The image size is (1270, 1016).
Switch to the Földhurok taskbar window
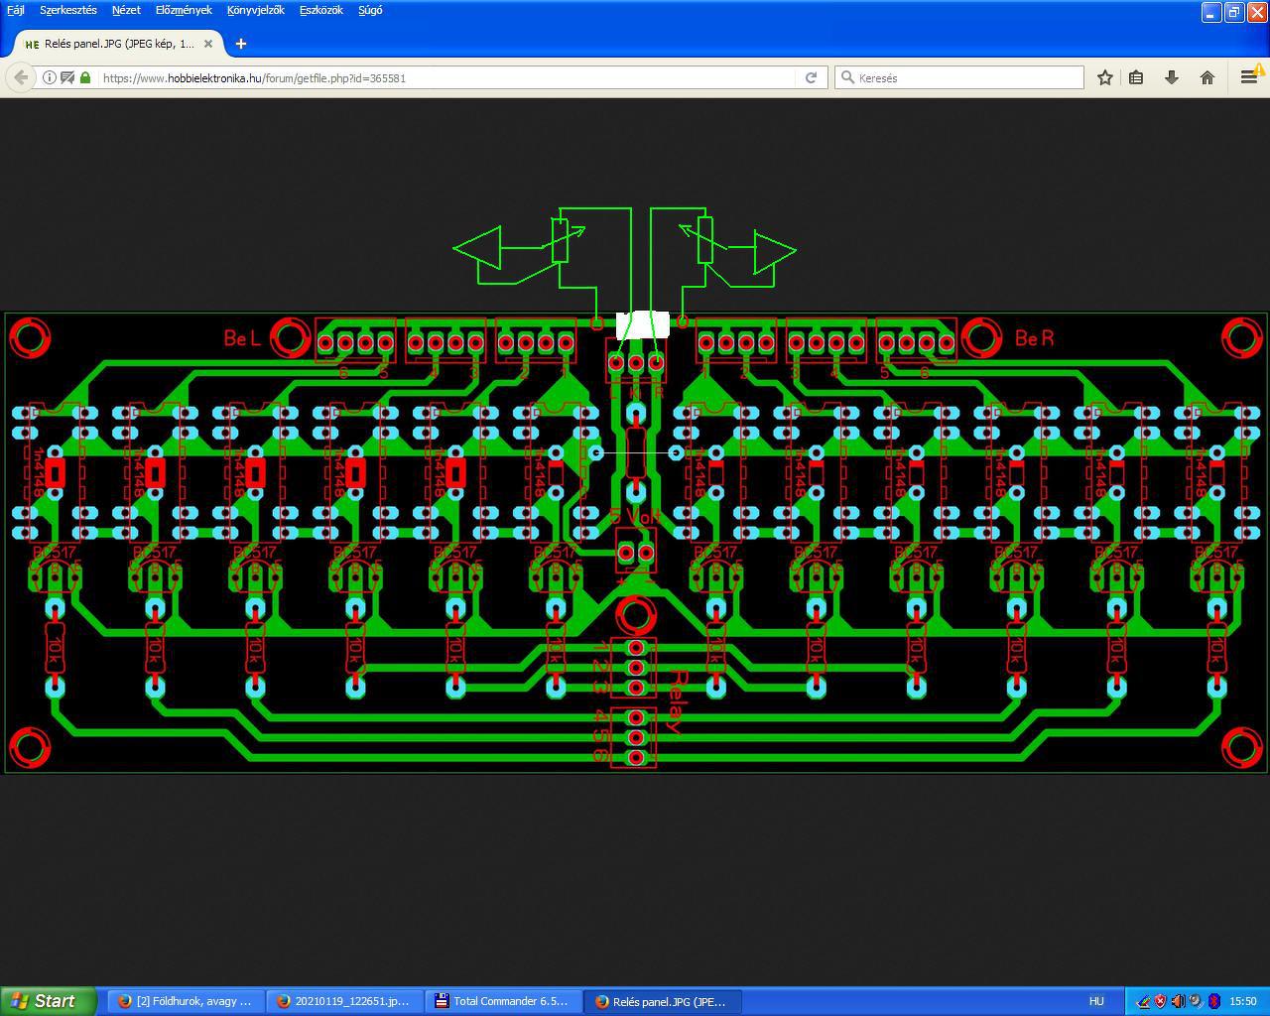pyautogui.click(x=186, y=1001)
